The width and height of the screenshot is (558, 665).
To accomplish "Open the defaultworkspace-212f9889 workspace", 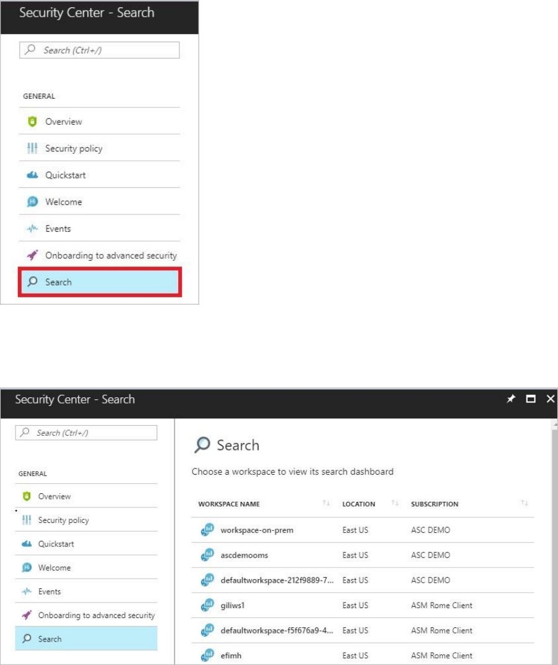I will tap(277, 580).
